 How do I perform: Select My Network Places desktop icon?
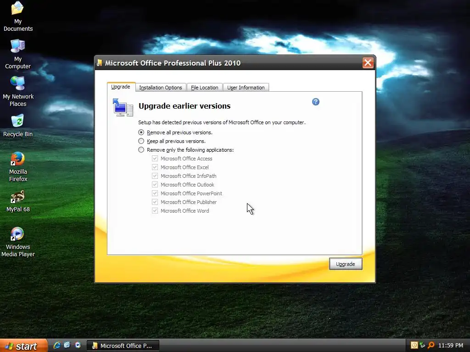[x=18, y=92]
